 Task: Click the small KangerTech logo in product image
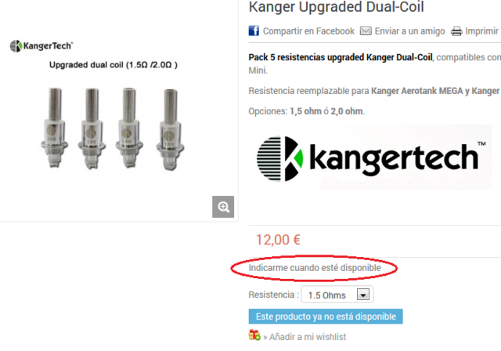[41, 46]
